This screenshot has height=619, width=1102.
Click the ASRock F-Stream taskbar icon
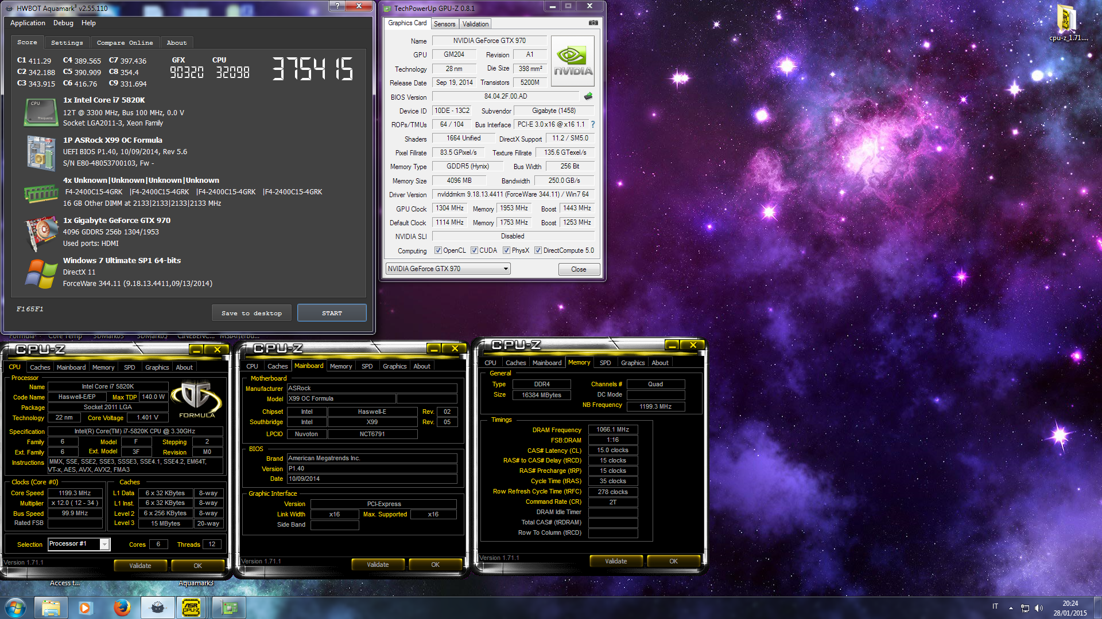(191, 608)
